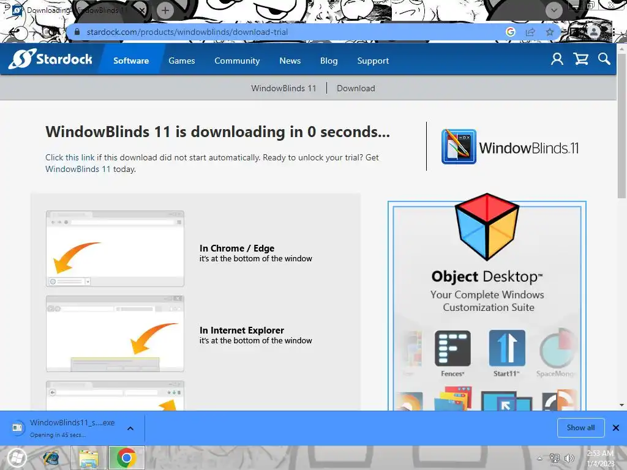
Task: Open the user account icon
Action: pyautogui.click(x=557, y=59)
